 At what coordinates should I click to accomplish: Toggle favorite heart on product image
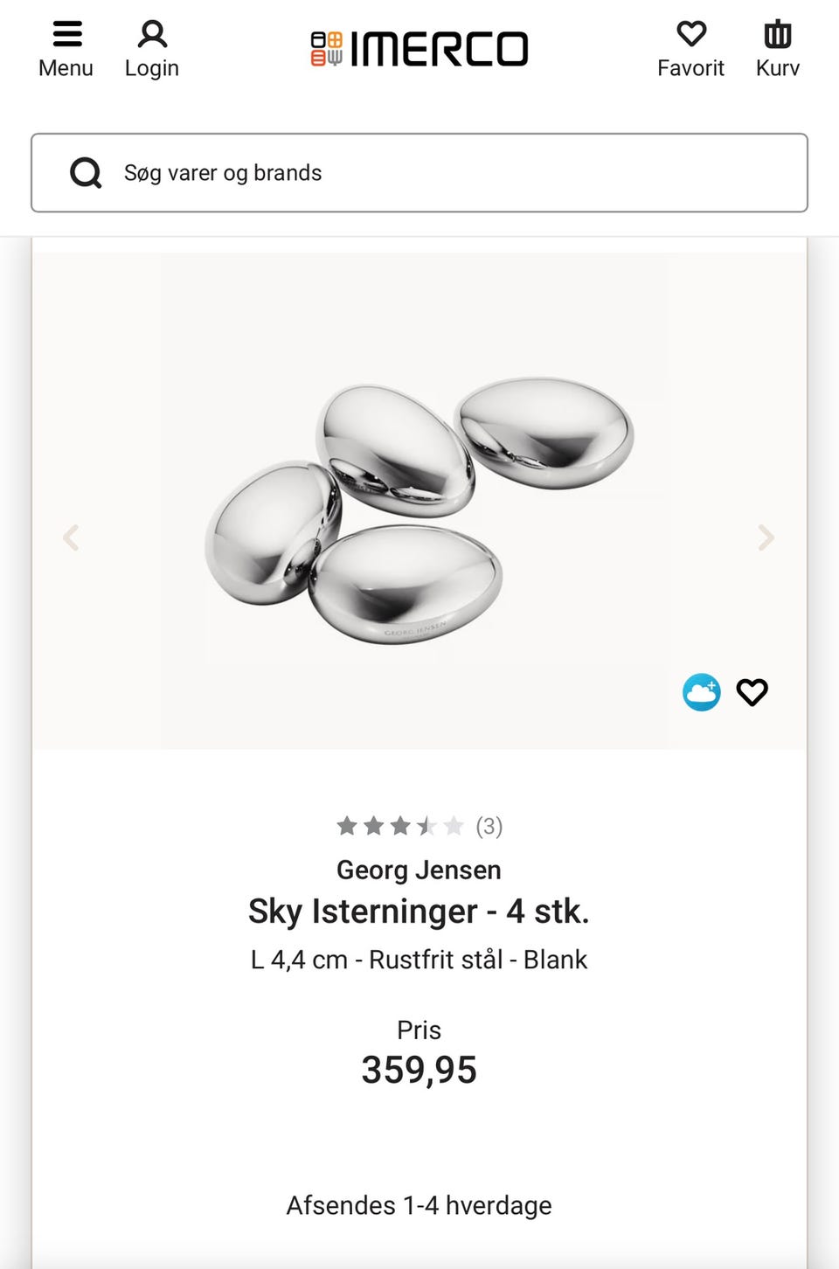tap(752, 692)
